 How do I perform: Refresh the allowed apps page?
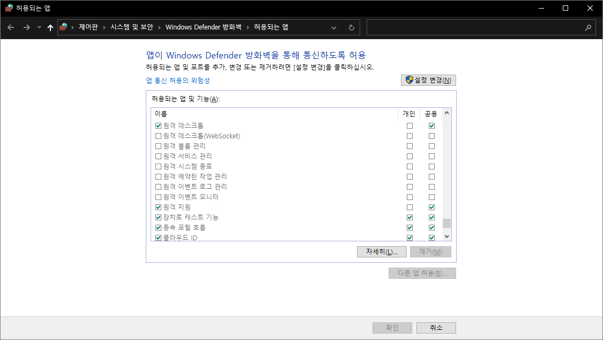[x=352, y=27]
